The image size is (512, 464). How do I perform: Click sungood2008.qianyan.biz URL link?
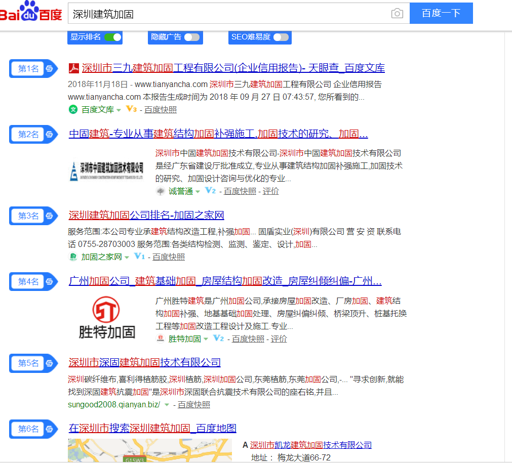click(x=114, y=405)
